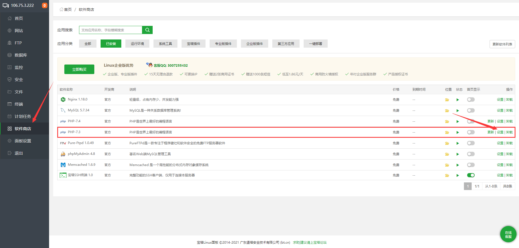Click the 更新软件列表 button
Viewport: 519px width, 248px height.
(502, 44)
